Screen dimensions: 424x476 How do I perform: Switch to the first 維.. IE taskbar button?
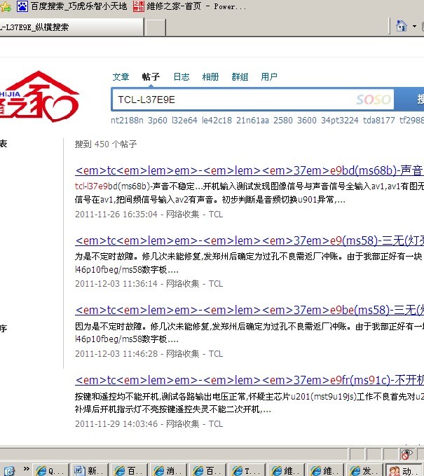[286, 470]
